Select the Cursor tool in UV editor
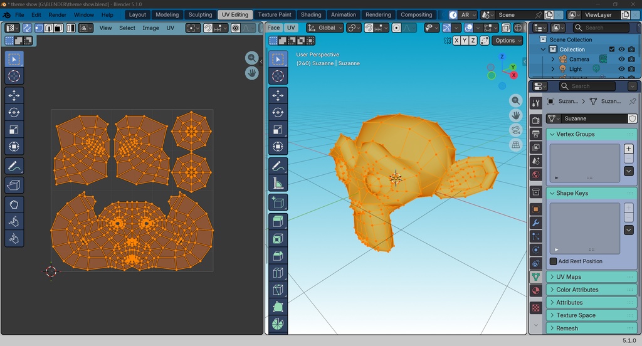This screenshot has height=346, width=642. pyautogui.click(x=14, y=76)
